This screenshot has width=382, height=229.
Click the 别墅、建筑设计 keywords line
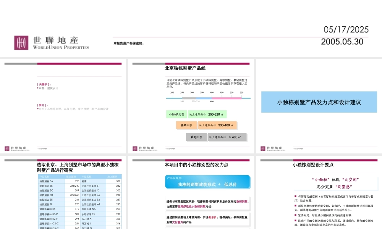point(48,88)
